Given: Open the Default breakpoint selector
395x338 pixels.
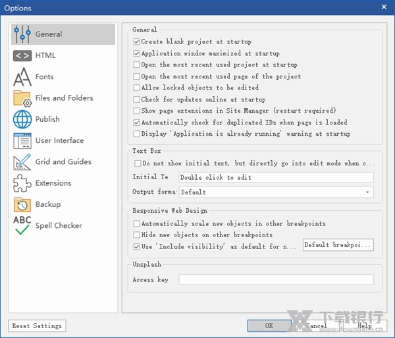Looking at the screenshot, I should (x=338, y=245).
